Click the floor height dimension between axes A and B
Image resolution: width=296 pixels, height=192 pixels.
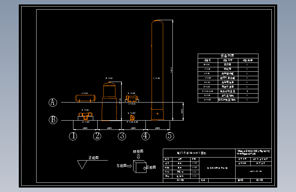click(x=182, y=111)
